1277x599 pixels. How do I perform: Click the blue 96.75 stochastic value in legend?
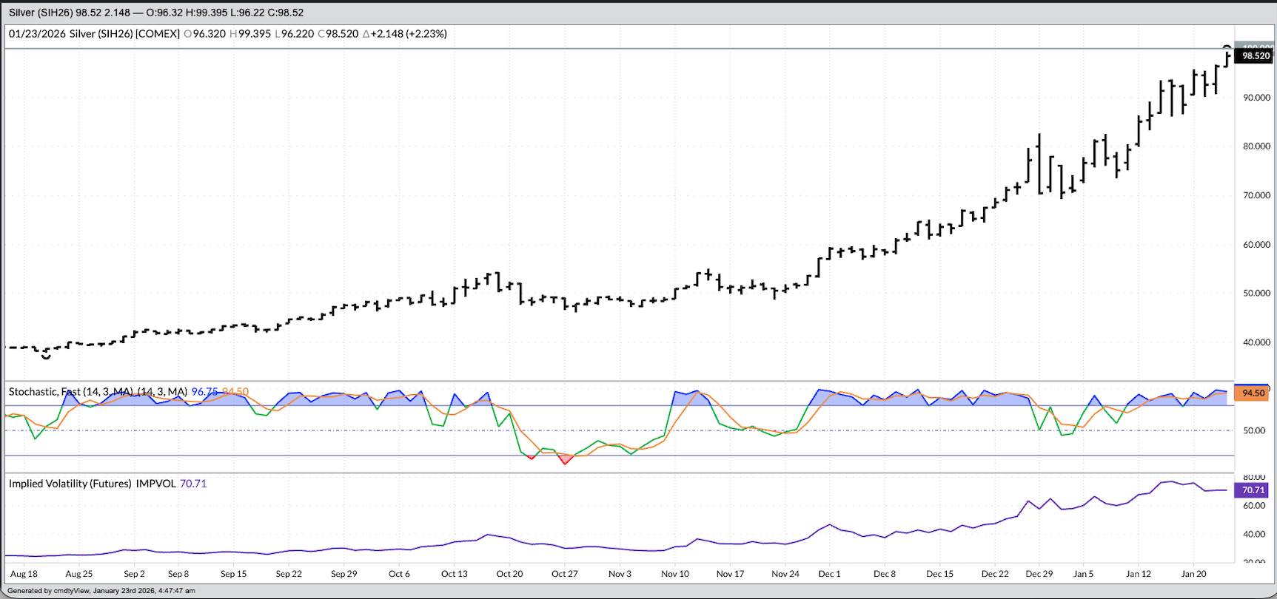(204, 392)
